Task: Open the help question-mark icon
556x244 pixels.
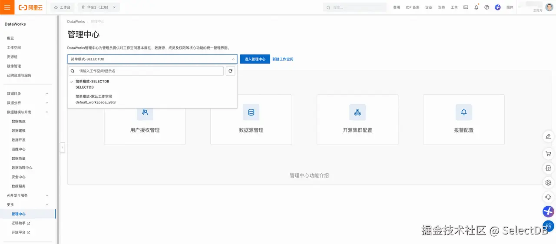Action: (486, 7)
